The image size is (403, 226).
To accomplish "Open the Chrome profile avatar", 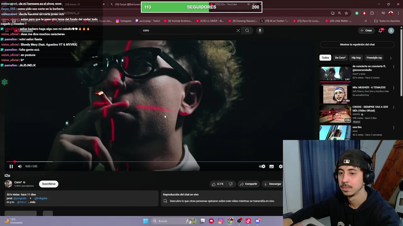I will coord(391,13).
